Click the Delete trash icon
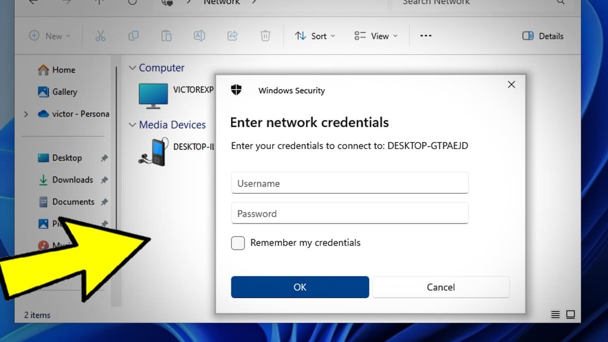Image resolution: width=608 pixels, height=342 pixels. click(x=265, y=36)
